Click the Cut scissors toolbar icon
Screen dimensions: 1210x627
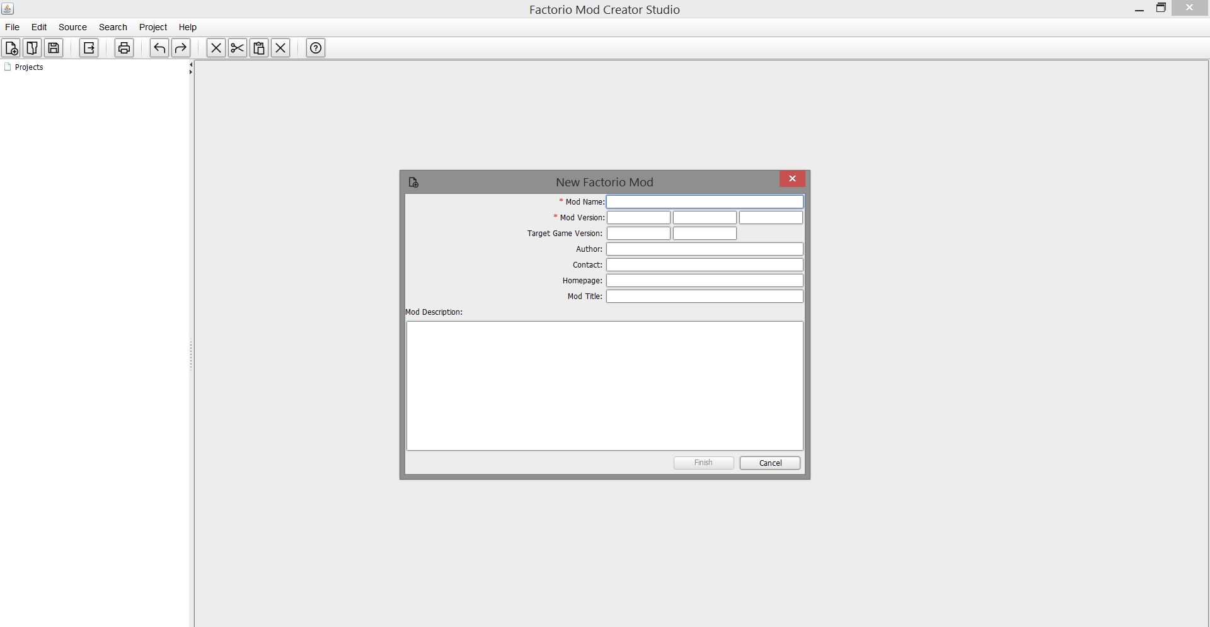(x=238, y=48)
